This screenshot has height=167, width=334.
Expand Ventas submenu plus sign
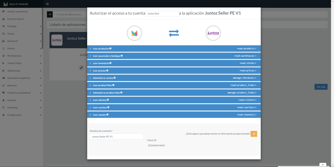pos(40,34)
